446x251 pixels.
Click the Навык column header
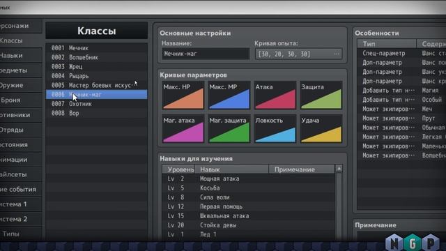231,169
